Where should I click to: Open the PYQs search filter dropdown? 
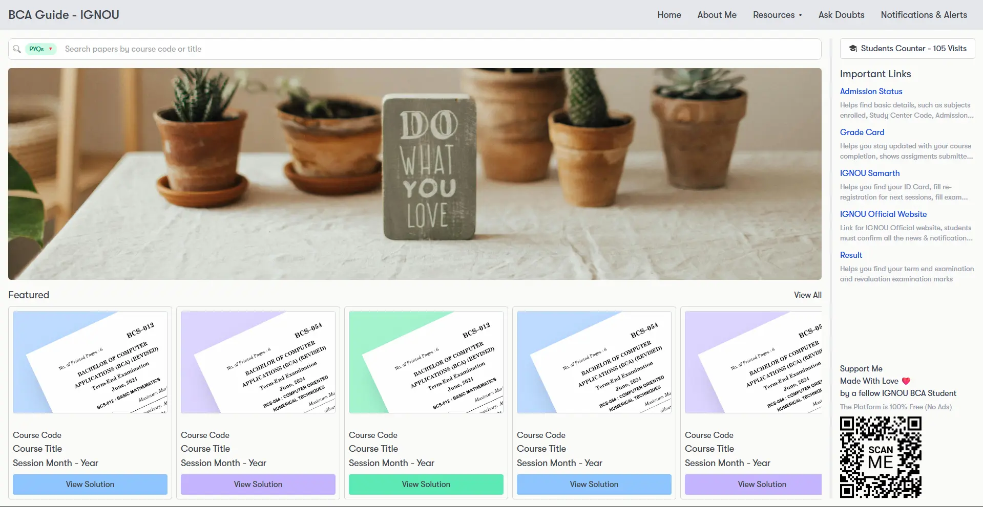40,49
